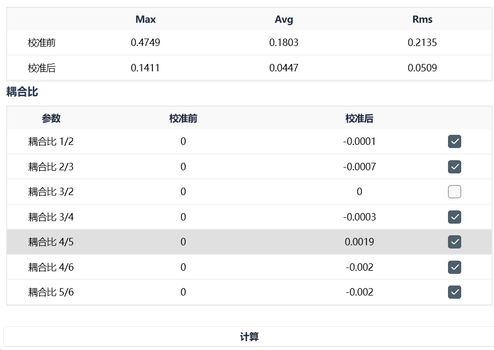
Task: Toggle the 耦合比 3/4 checkbox
Action: coord(454,217)
